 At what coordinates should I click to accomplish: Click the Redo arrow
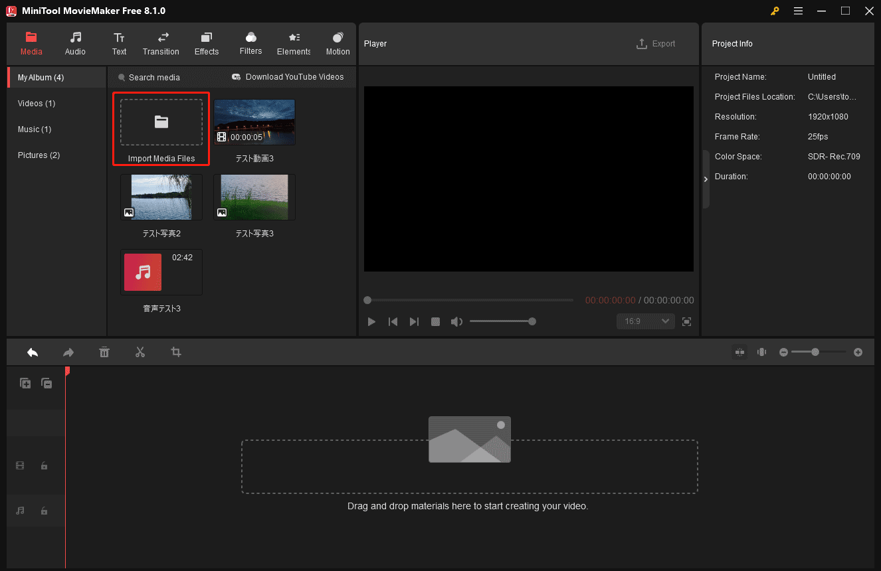coord(68,352)
